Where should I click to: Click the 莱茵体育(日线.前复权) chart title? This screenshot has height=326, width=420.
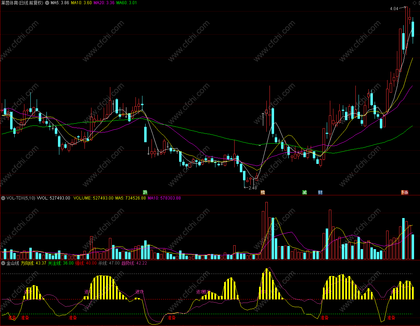(22, 3)
